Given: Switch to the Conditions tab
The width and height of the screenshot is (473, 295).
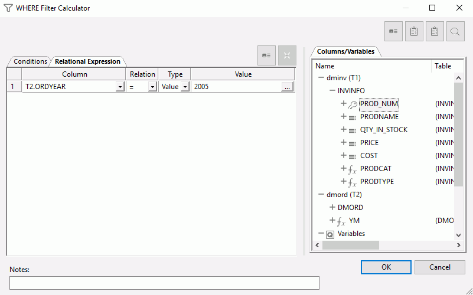Looking at the screenshot, I should point(30,61).
